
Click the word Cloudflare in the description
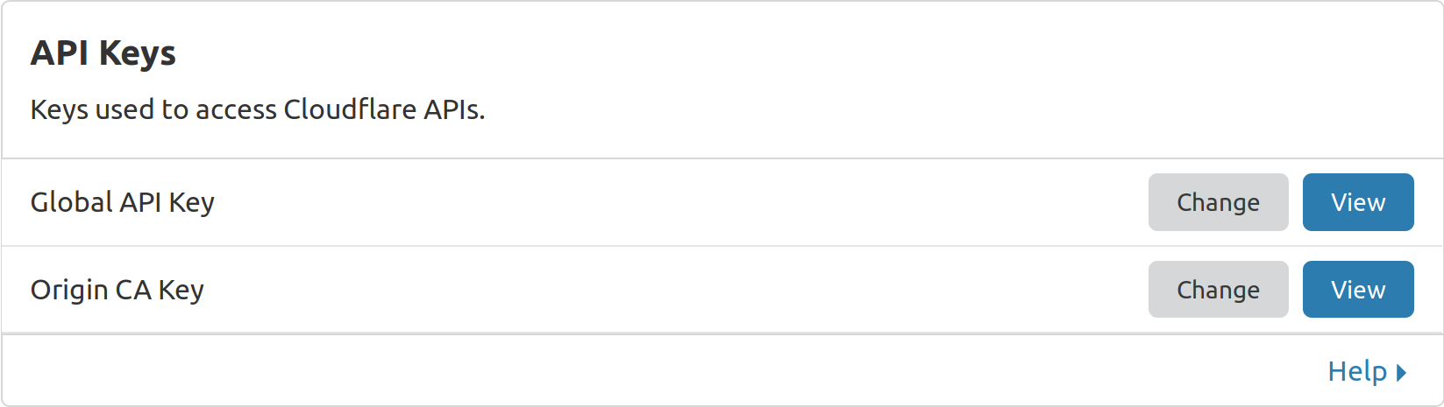(x=350, y=109)
